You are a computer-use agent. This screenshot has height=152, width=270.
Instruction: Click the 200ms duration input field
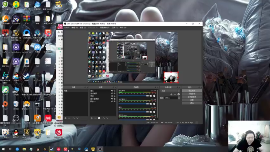(171, 98)
